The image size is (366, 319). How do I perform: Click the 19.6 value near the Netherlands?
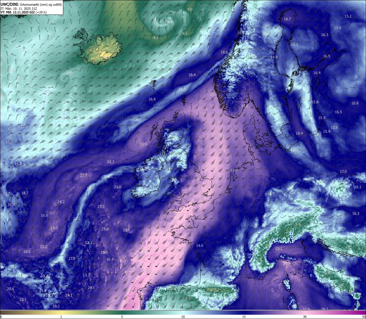[x=234, y=171]
